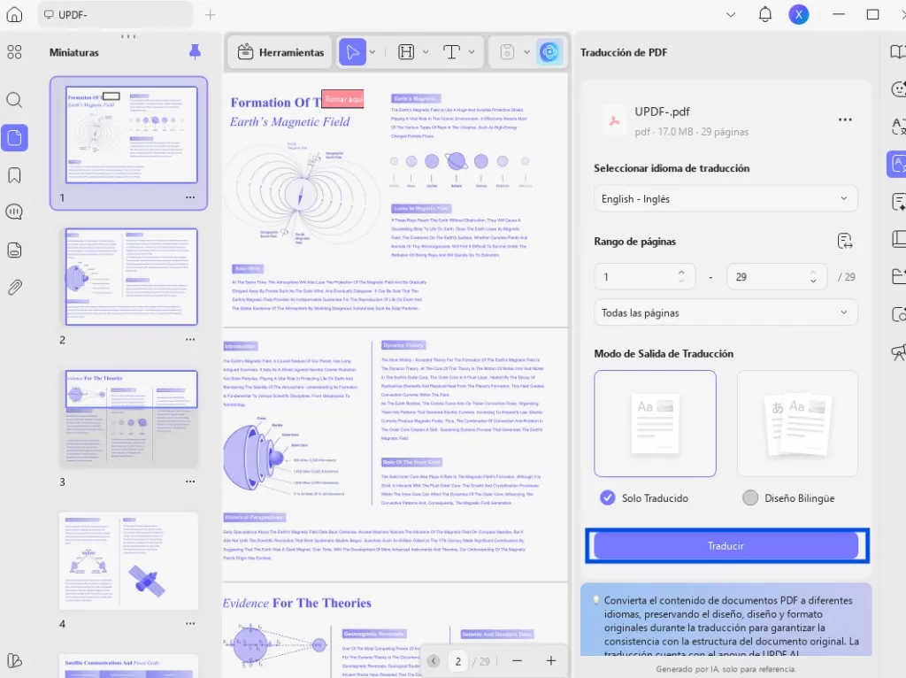Screen dimensions: 906x678
Task: Open page 1 thumbnail options ellipsis
Action: tap(190, 197)
